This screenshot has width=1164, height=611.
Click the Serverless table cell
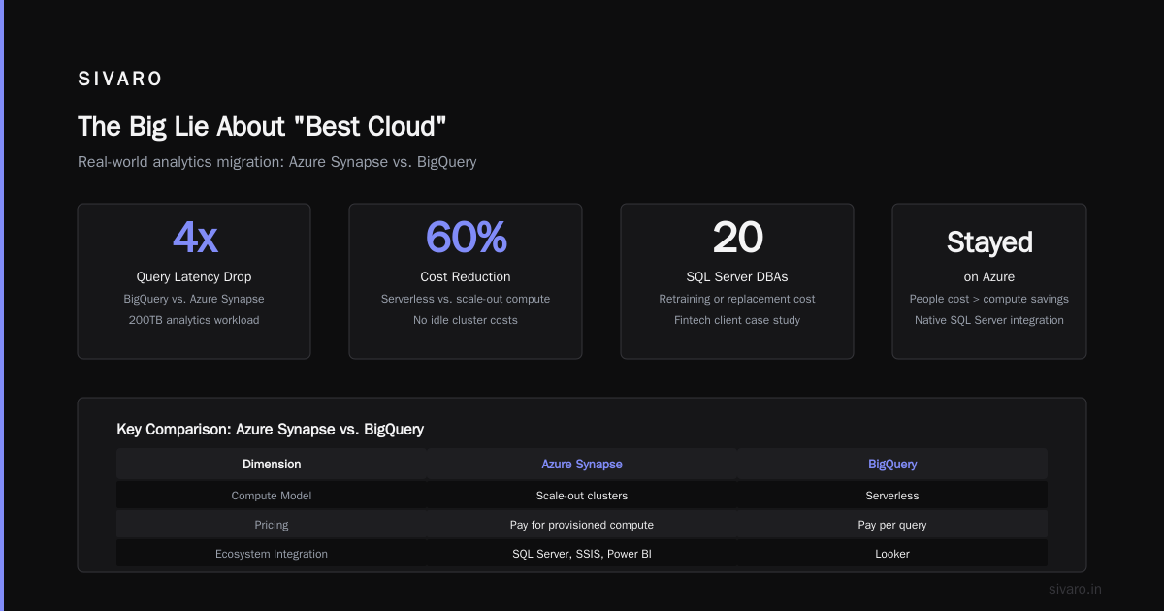[x=892, y=496]
